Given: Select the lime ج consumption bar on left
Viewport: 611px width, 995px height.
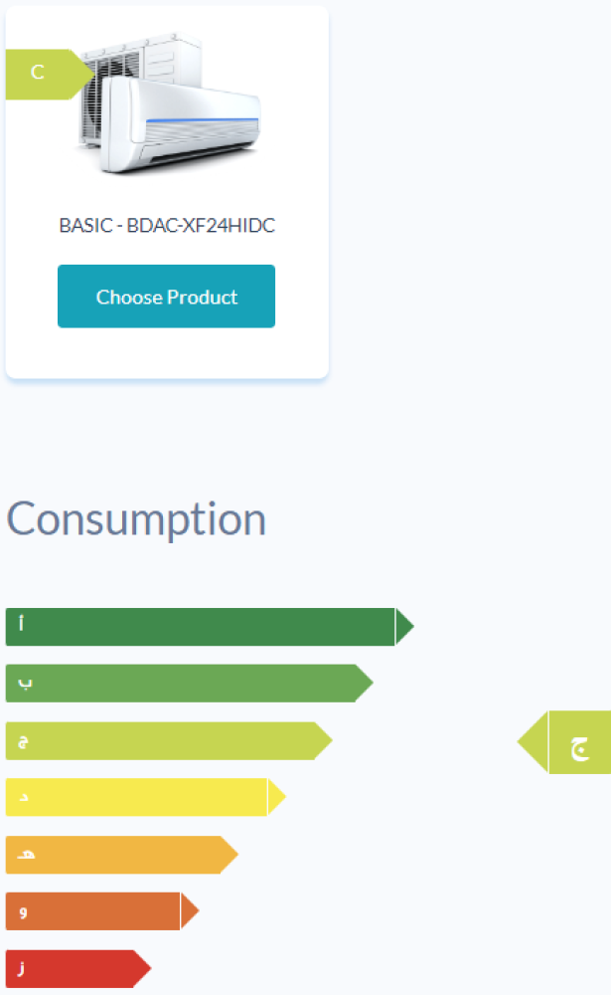Looking at the screenshot, I should 159,741.
